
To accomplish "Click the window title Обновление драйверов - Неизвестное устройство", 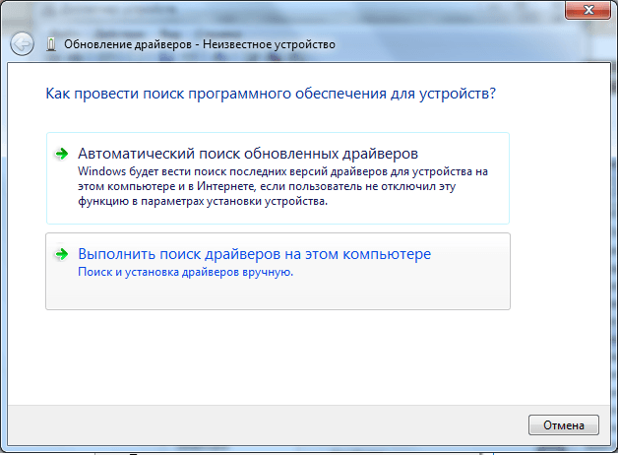I will pyautogui.click(x=199, y=44).
